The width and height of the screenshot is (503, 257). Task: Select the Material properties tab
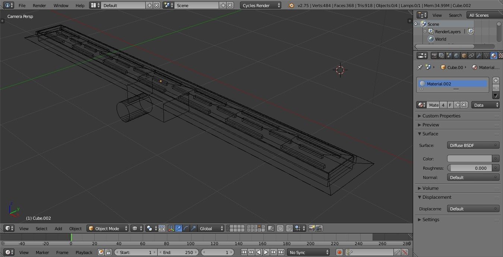coord(494,56)
